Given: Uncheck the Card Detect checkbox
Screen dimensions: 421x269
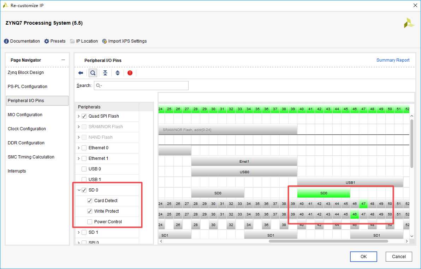Looking at the screenshot, I should (x=90, y=200).
